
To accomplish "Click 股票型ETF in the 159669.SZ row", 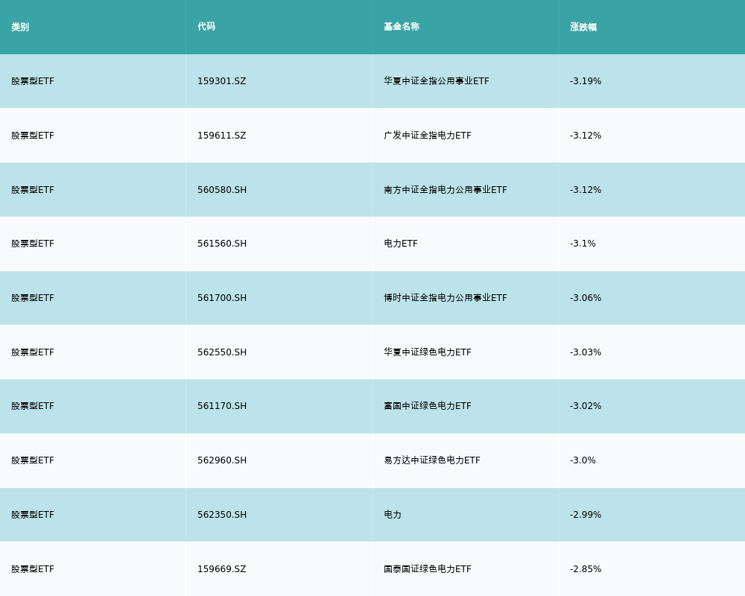I will (x=33, y=569).
